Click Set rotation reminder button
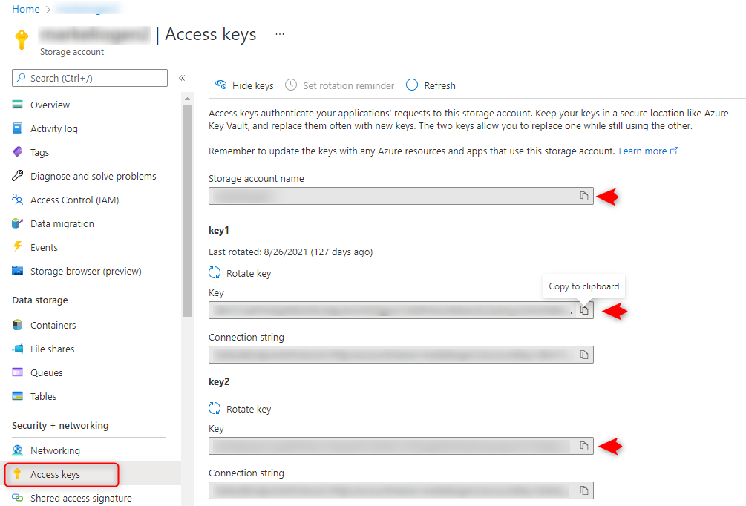Screen dimensions: 746x506 click(340, 85)
